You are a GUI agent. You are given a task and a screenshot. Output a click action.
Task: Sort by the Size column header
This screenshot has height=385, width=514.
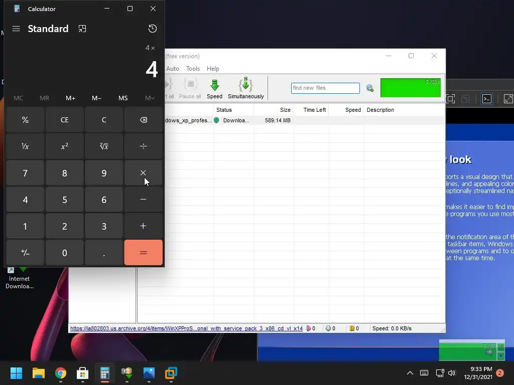coord(274,110)
